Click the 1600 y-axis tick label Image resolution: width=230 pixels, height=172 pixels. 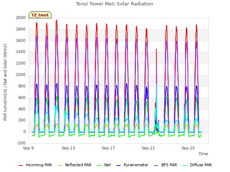(21, 40)
